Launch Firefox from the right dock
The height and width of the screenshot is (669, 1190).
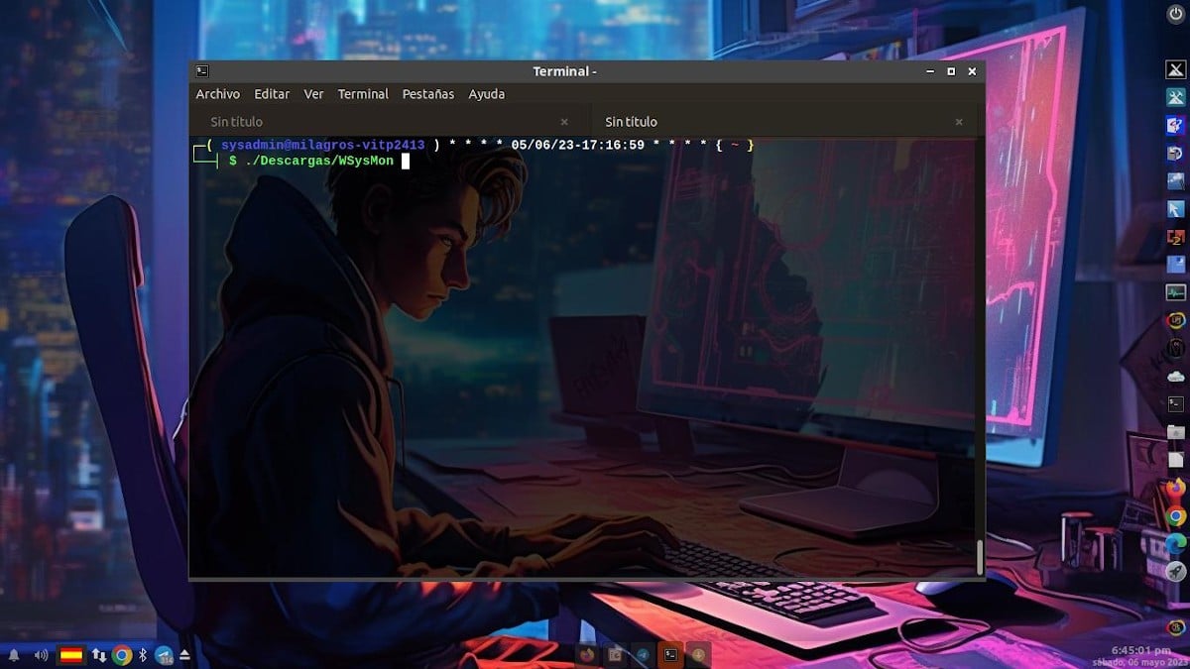coord(1175,488)
